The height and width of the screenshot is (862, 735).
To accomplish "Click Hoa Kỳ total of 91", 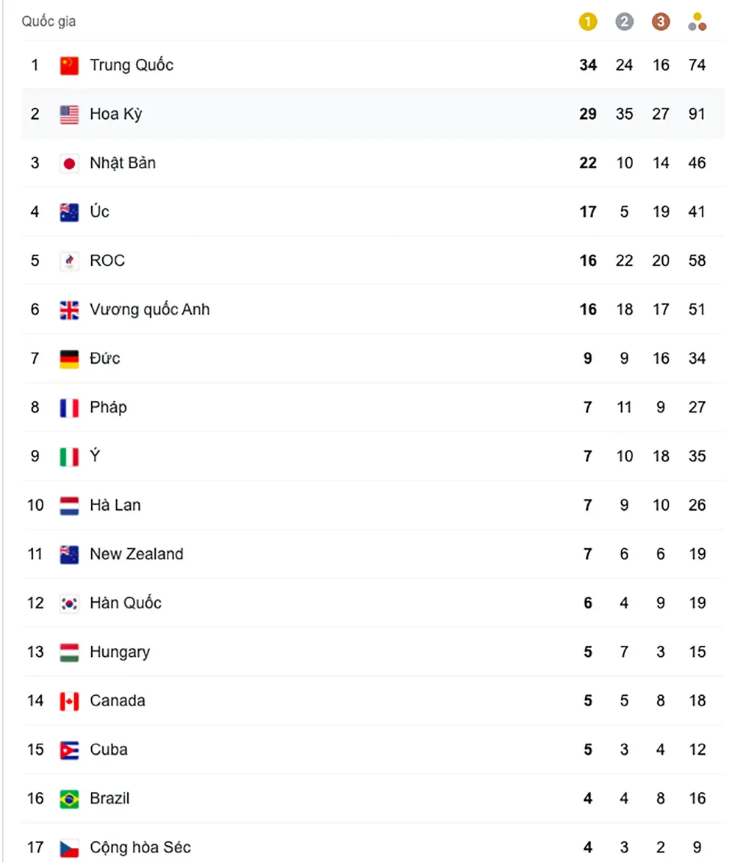I will [697, 114].
